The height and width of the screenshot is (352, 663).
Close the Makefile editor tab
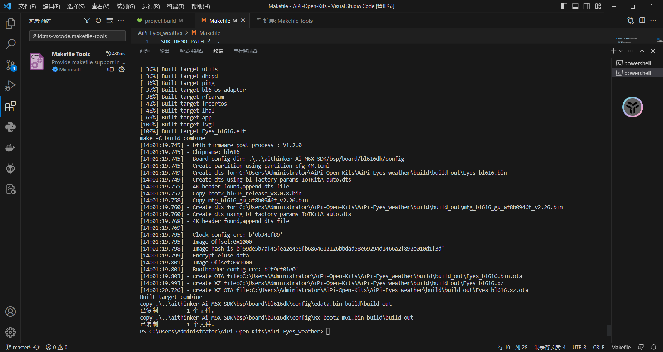coord(243,21)
